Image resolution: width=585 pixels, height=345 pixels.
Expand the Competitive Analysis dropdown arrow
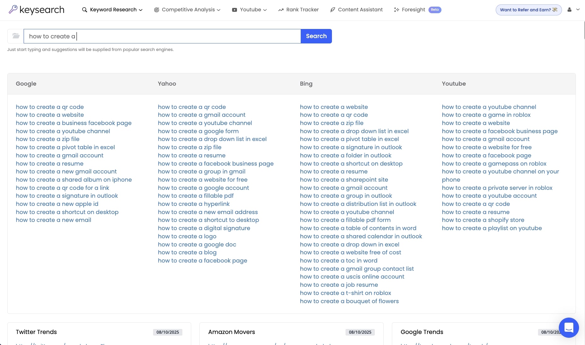(219, 10)
